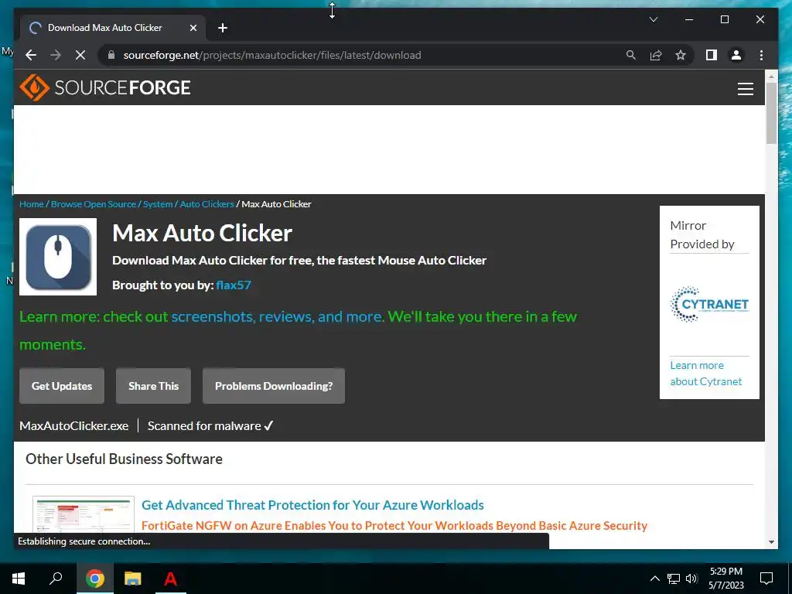The width and height of the screenshot is (792, 594).
Task: Open the taskbar clock and date
Action: tap(725, 579)
